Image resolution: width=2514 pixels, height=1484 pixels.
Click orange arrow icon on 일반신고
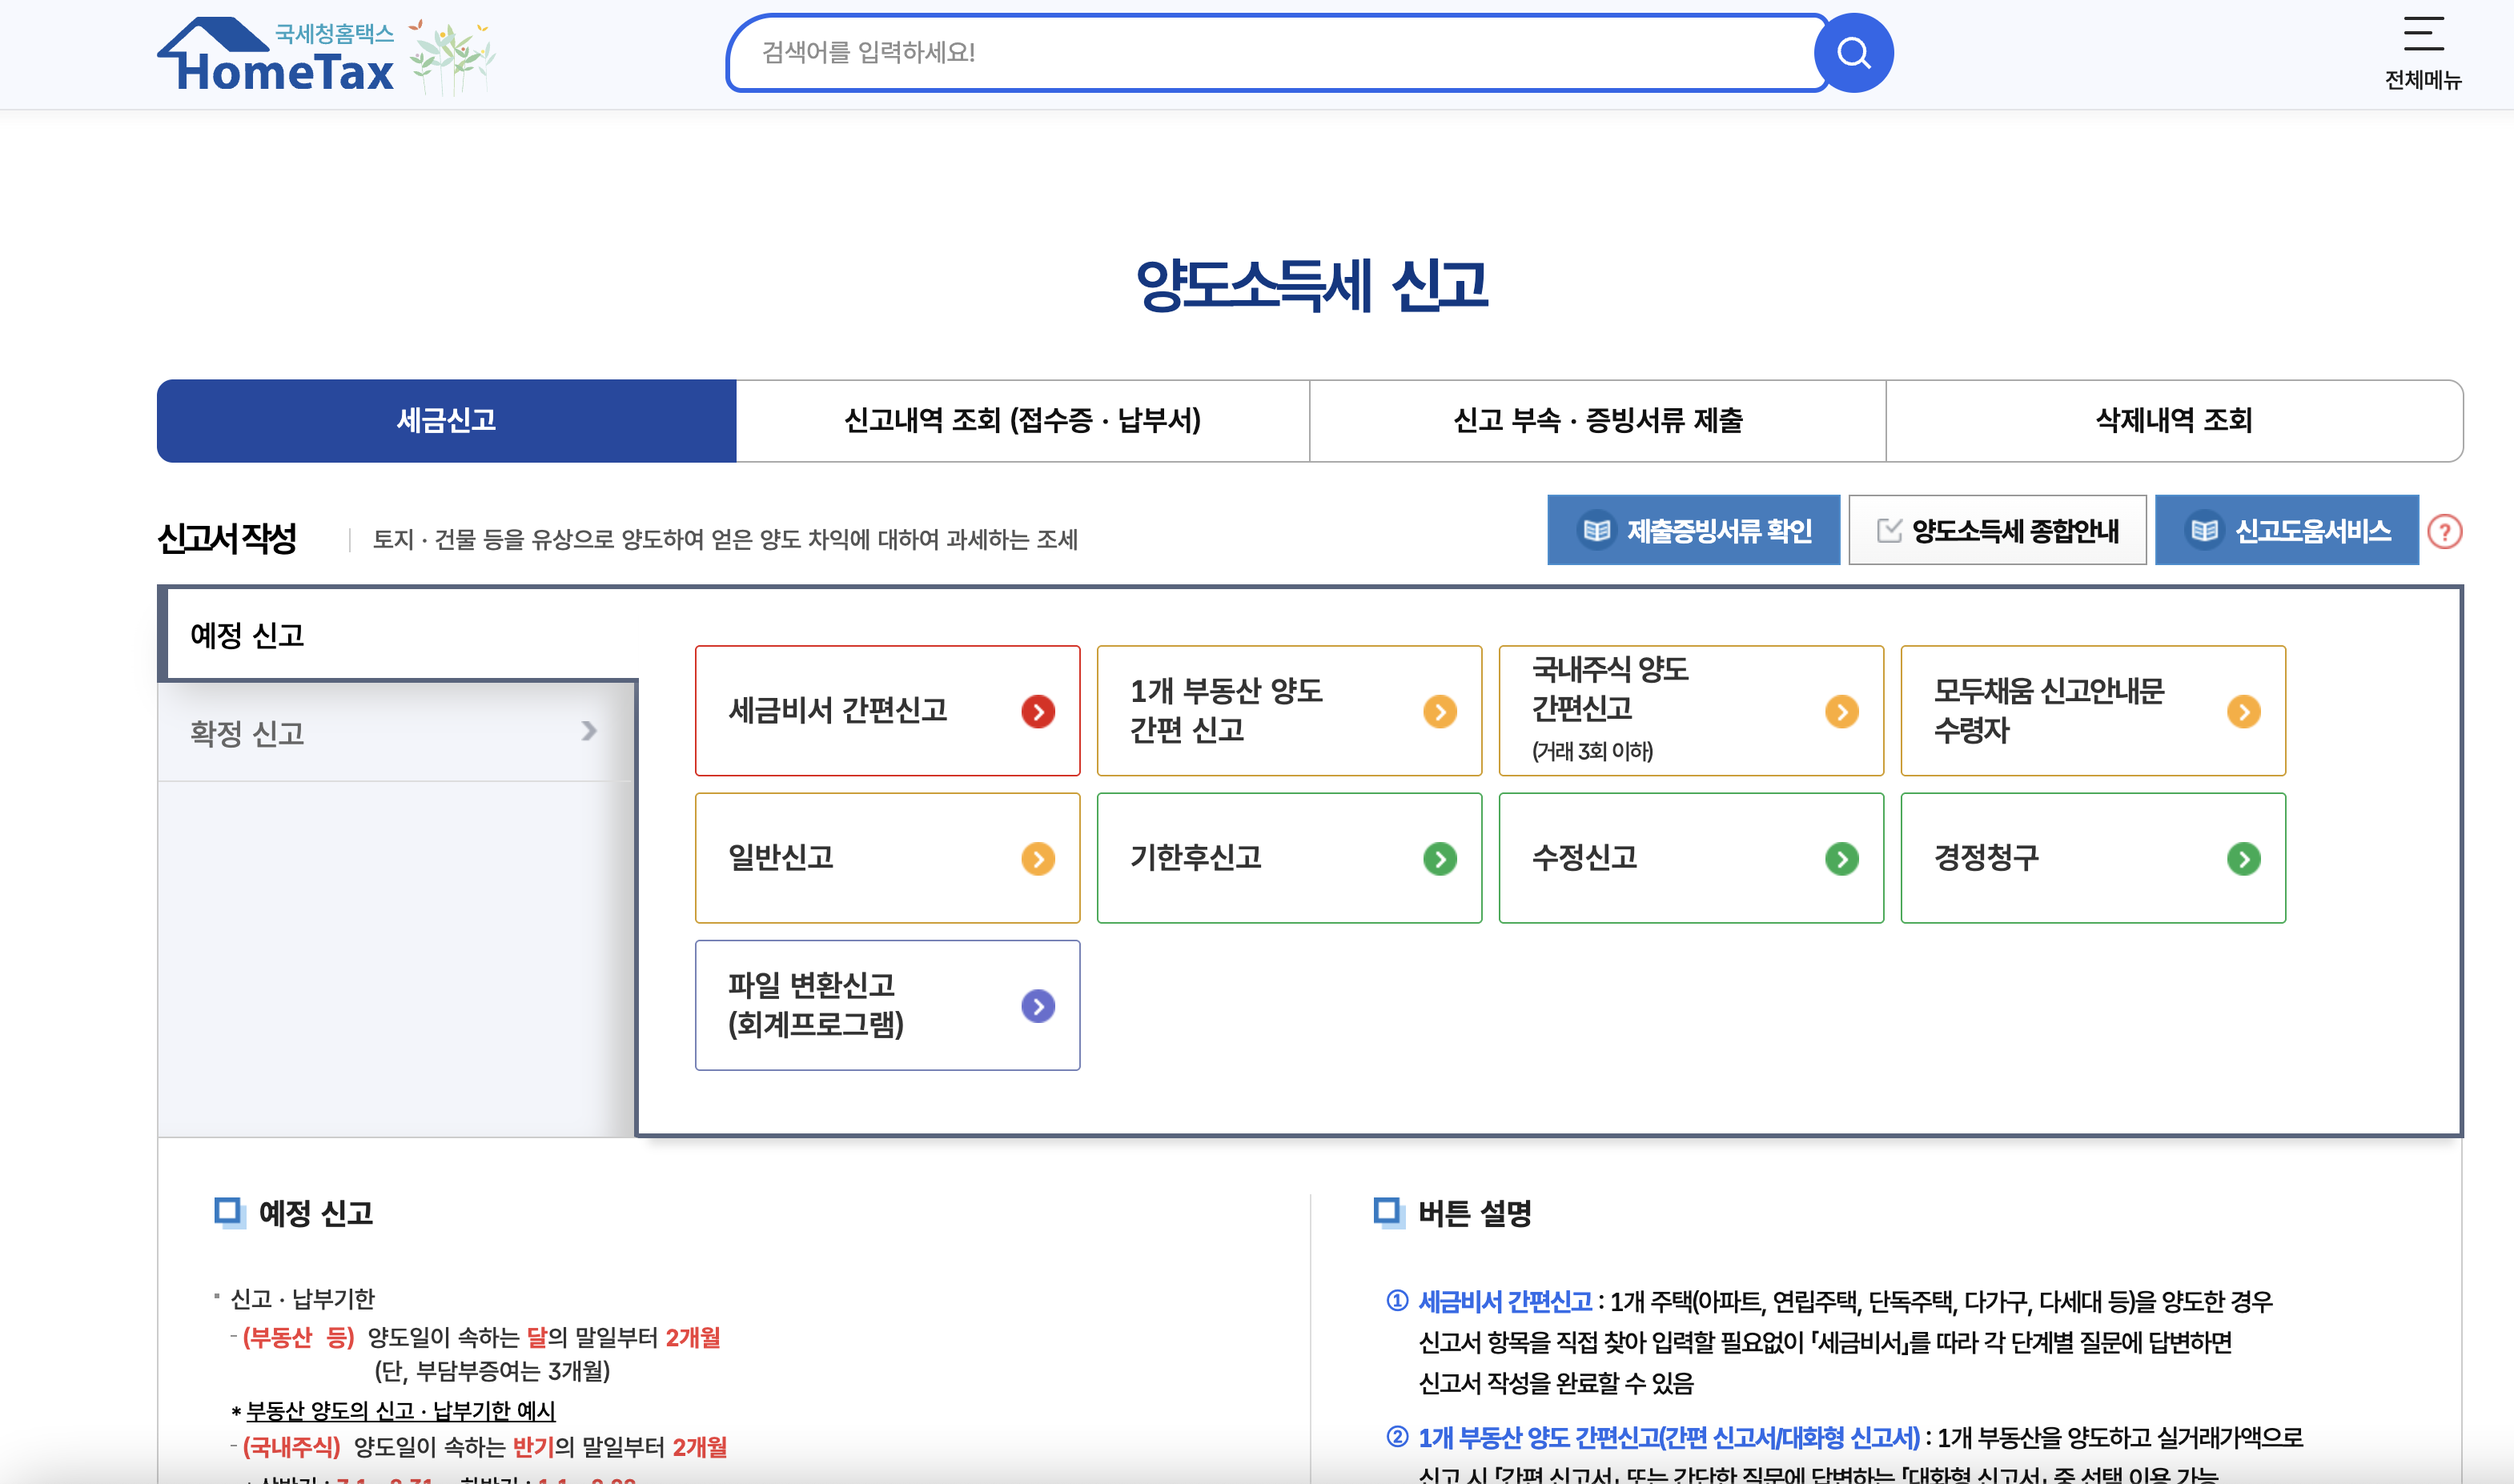point(1037,858)
